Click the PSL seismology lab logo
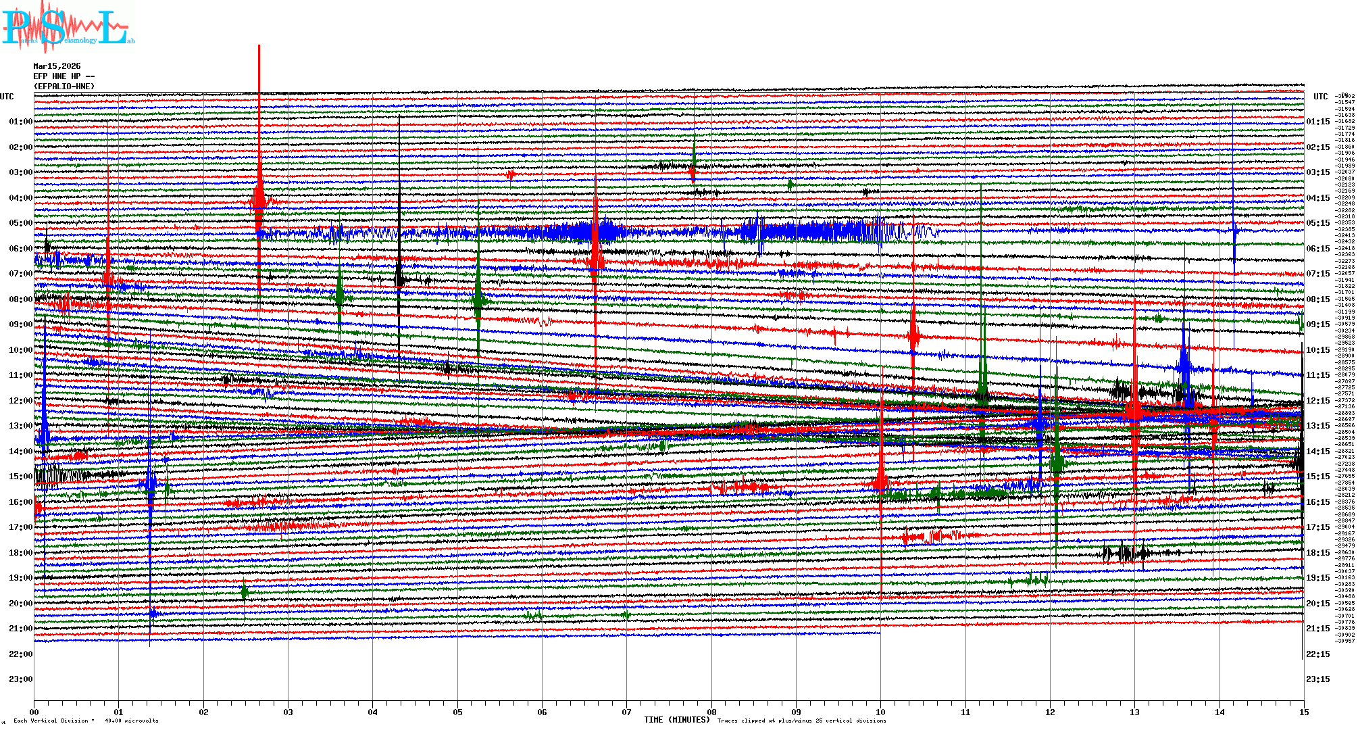This screenshot has height=730, width=1358. click(66, 27)
